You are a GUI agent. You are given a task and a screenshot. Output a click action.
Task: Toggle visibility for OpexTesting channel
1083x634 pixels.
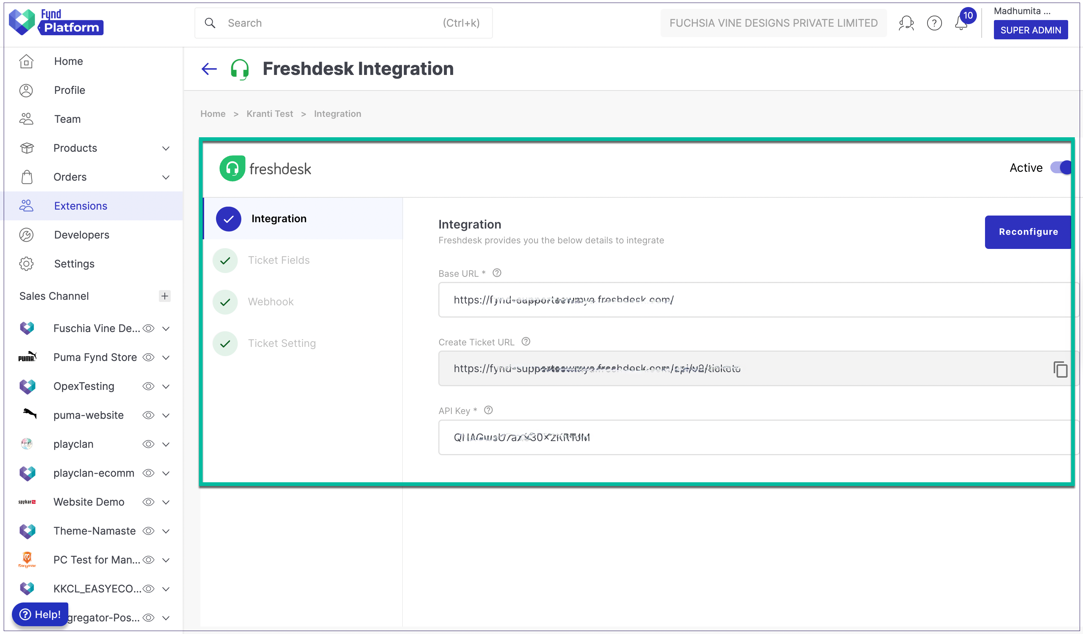pyautogui.click(x=148, y=386)
